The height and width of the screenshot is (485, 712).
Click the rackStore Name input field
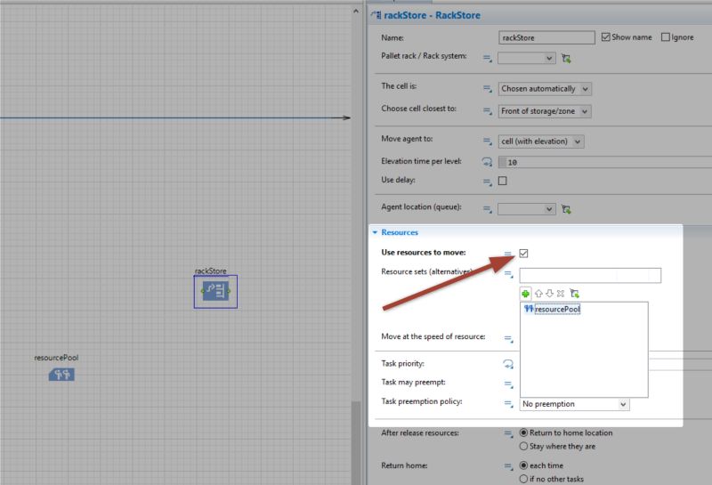[546, 37]
